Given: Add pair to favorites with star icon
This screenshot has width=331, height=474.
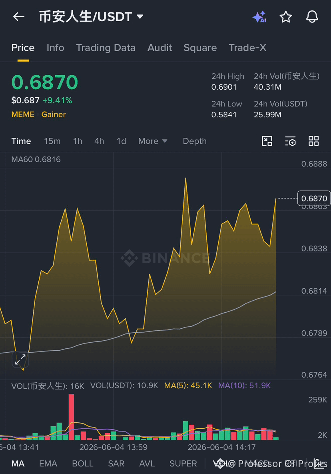Looking at the screenshot, I should [286, 17].
